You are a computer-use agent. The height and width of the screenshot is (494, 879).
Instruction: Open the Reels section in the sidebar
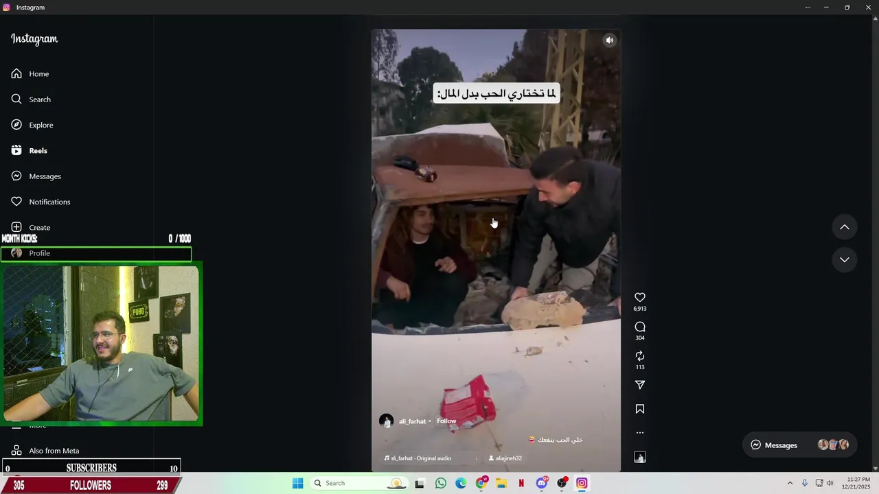pyautogui.click(x=30, y=150)
